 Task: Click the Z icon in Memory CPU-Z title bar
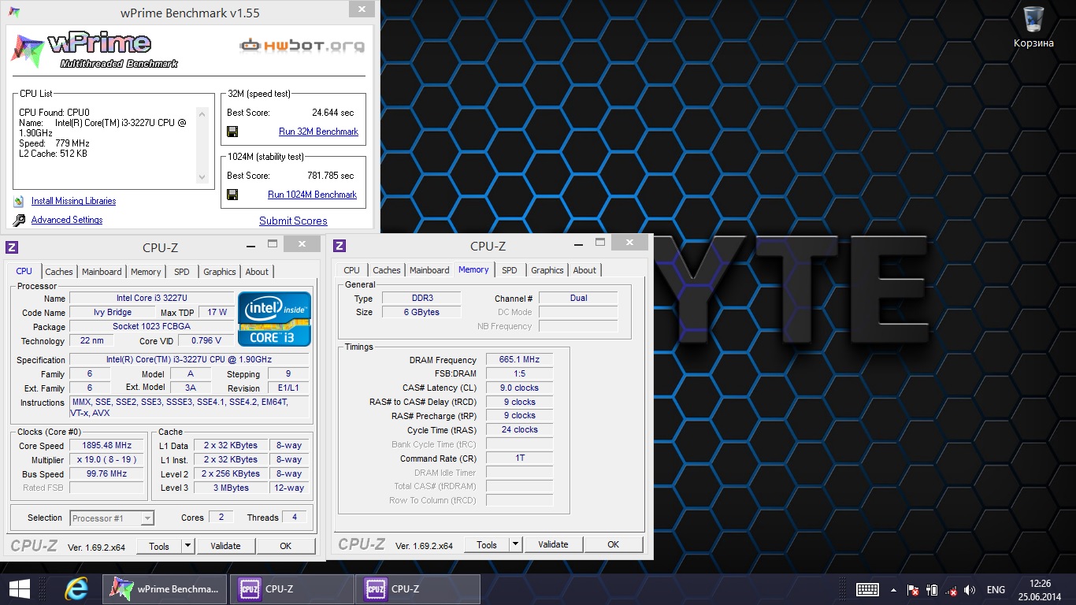(339, 246)
